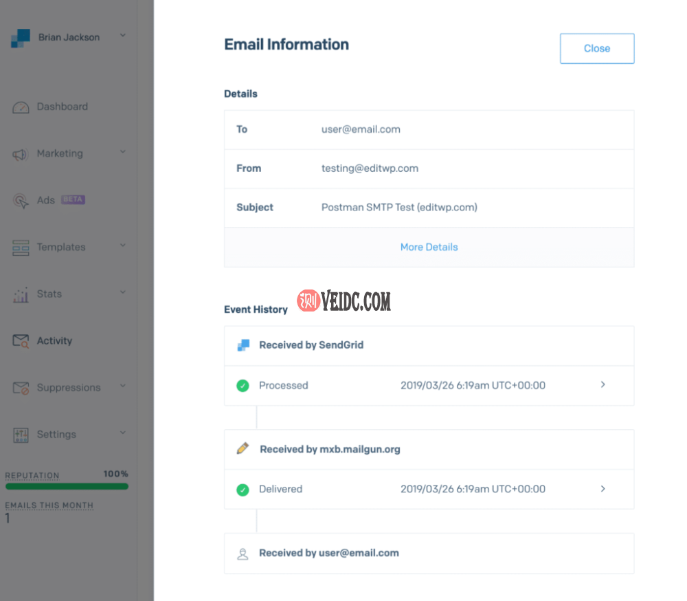Click the More Details link
Screen dimensions: 687x601
pyautogui.click(x=429, y=248)
